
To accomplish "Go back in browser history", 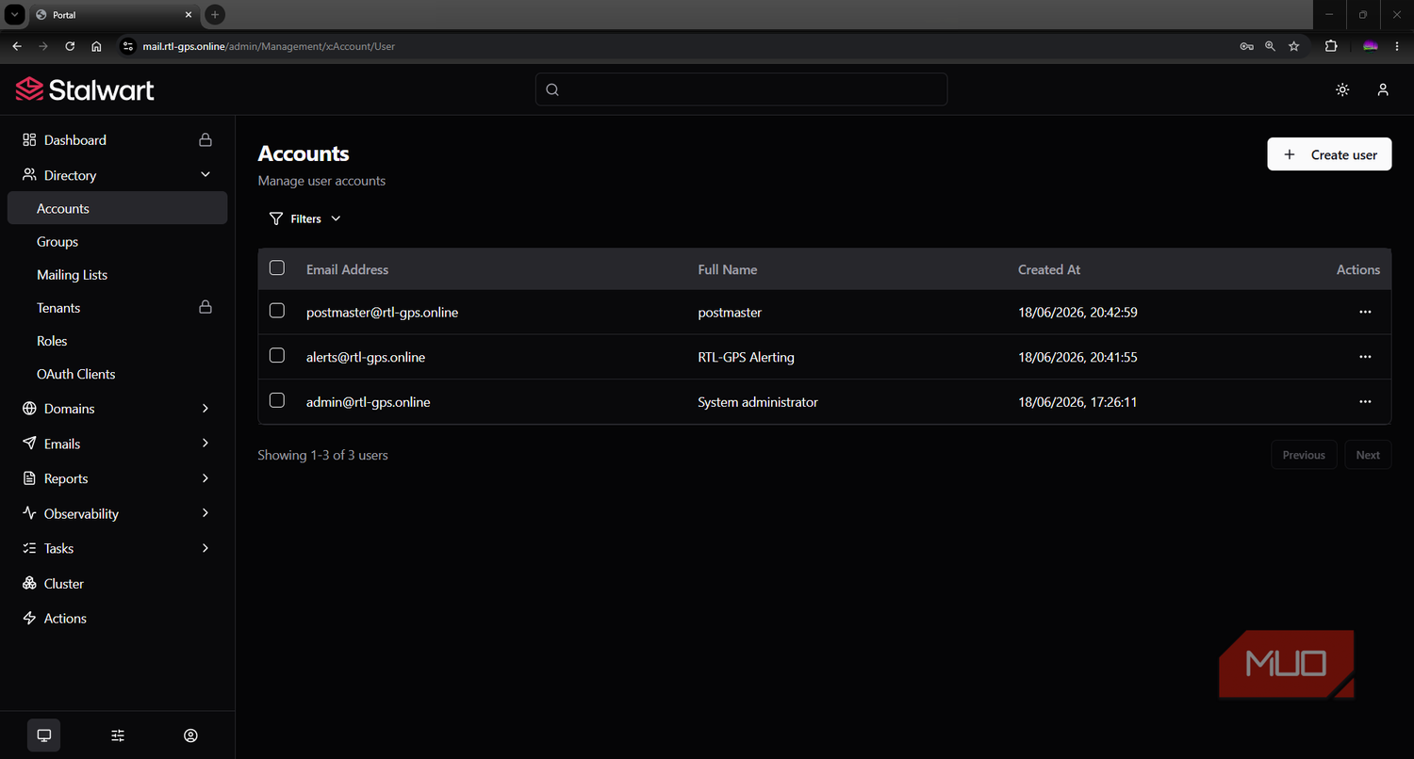I will [x=17, y=46].
